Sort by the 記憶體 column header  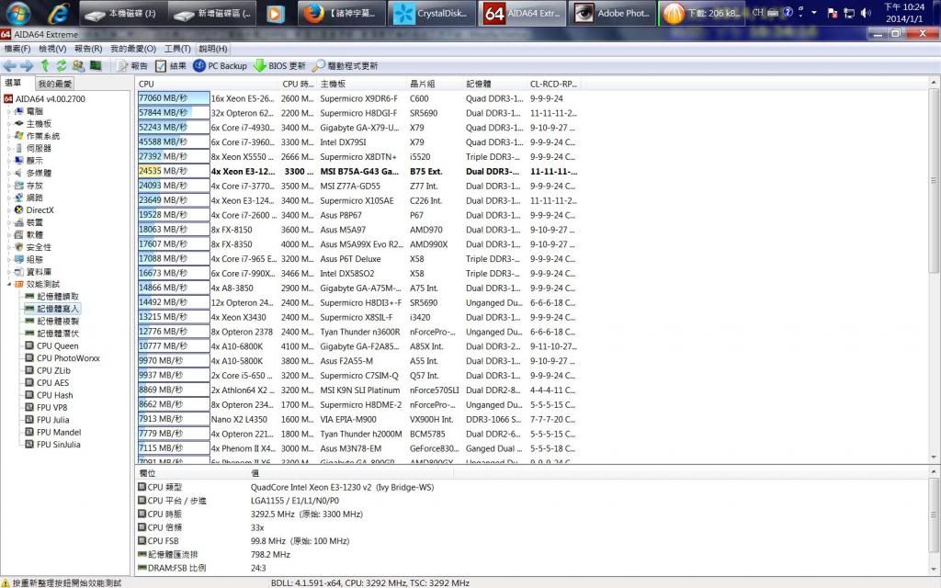coord(495,84)
